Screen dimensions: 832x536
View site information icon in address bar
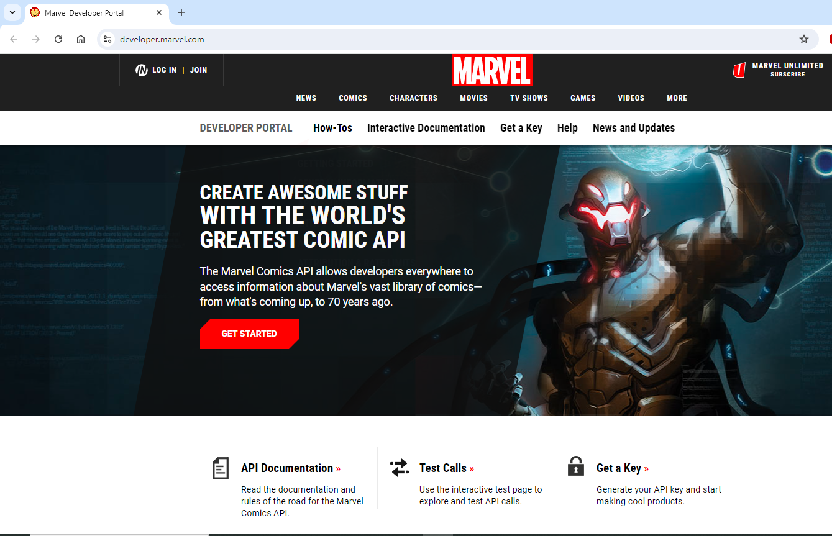[107, 39]
